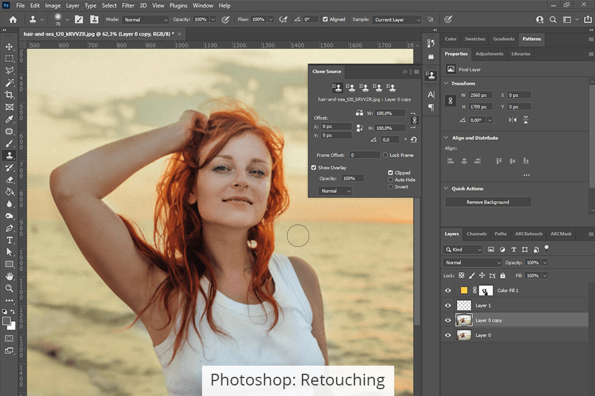Select the second clone source stamp icon
Screen dimensions: 595x396
(x=351, y=88)
